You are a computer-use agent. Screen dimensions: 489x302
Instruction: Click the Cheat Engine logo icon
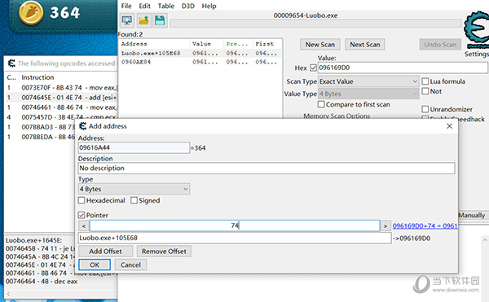(x=476, y=30)
